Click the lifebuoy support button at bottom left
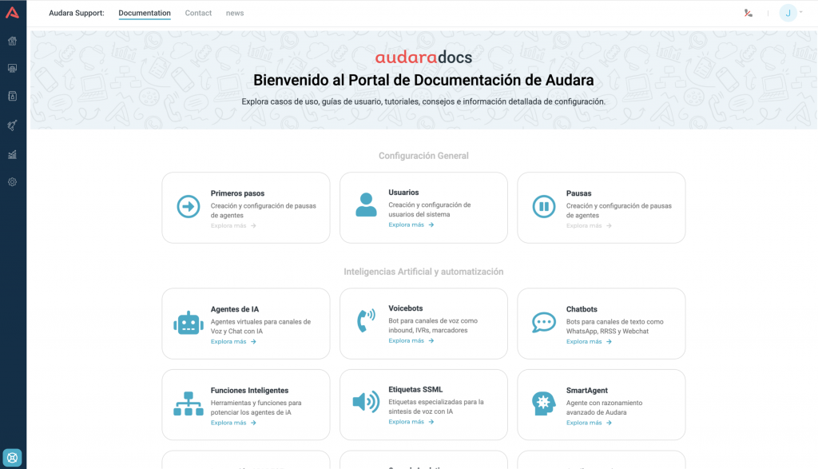 tap(12, 458)
